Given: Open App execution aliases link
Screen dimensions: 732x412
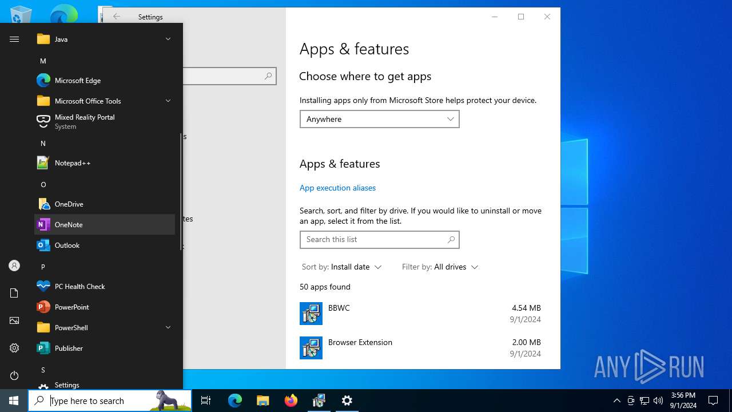Looking at the screenshot, I should pos(337,188).
